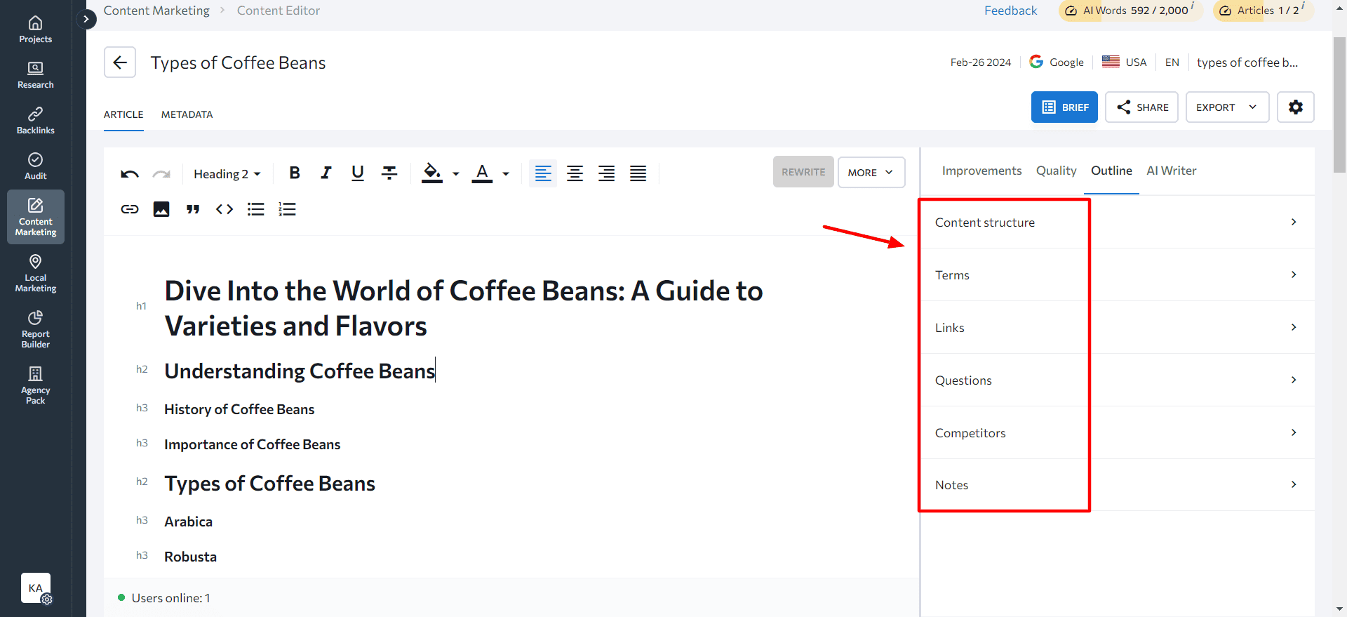Apply numbered list formatting
Viewport: 1347px width, 617px height.
click(288, 209)
